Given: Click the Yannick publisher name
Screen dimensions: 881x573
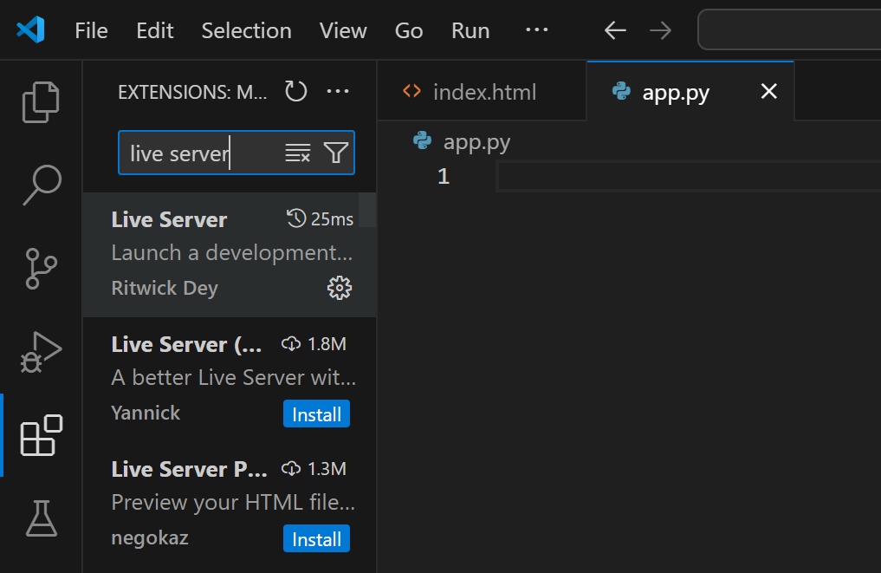Looking at the screenshot, I should [x=146, y=413].
